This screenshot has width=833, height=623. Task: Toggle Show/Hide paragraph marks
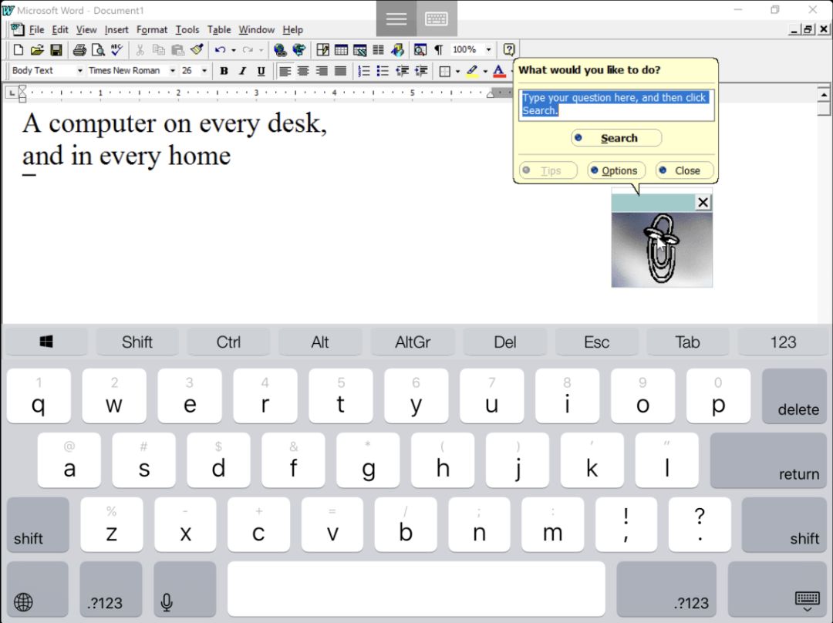point(439,50)
